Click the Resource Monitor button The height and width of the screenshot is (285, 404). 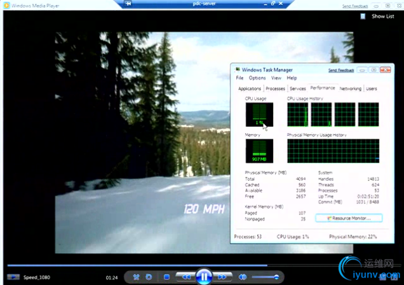349,218
